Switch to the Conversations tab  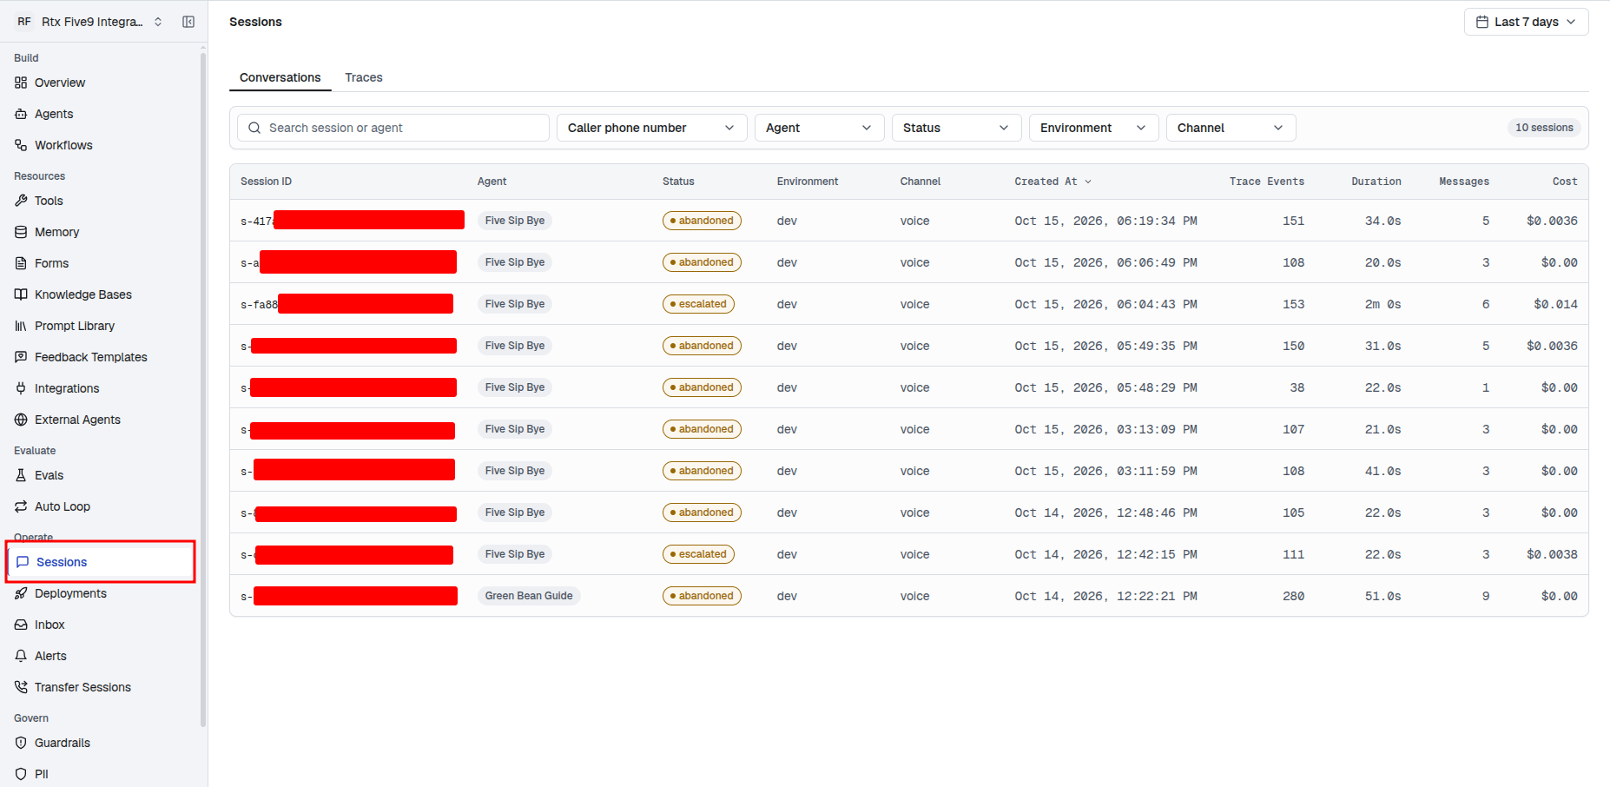click(280, 77)
